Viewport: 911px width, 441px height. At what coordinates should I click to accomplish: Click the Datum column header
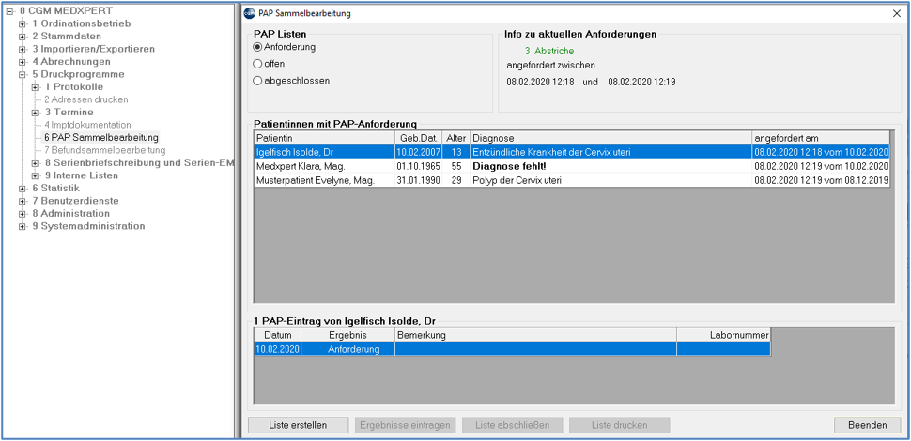278,335
